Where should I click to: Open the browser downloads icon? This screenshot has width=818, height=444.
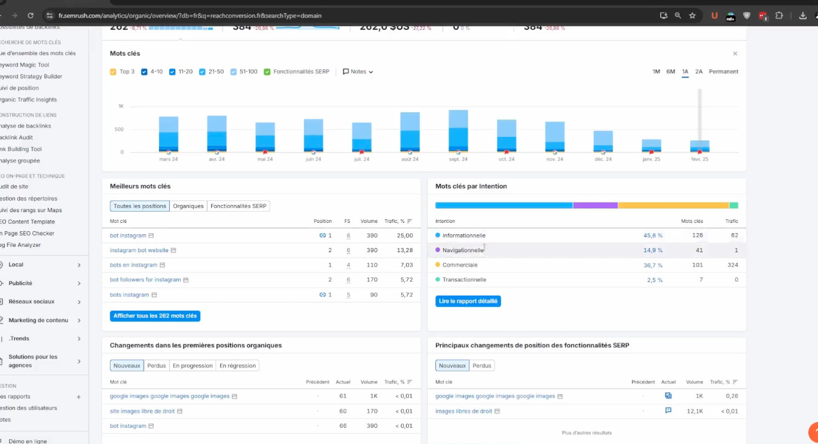point(802,16)
